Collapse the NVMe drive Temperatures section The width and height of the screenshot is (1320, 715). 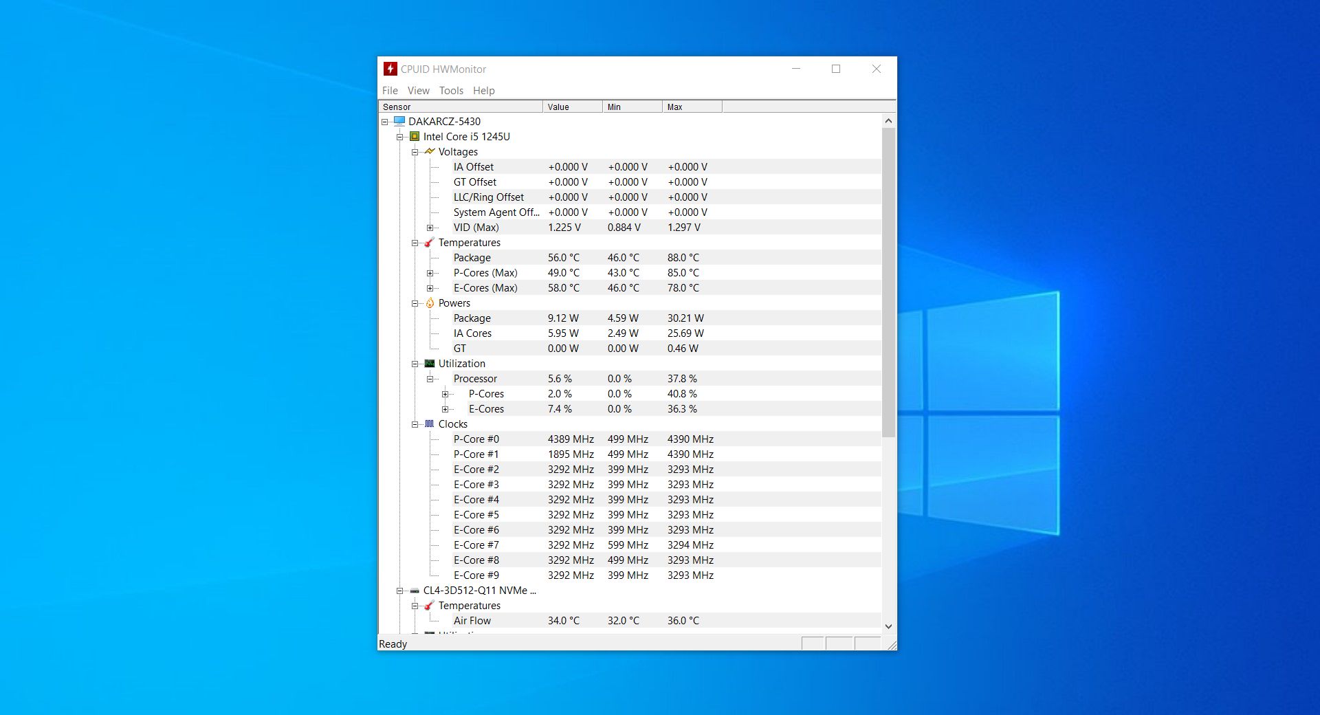click(415, 606)
